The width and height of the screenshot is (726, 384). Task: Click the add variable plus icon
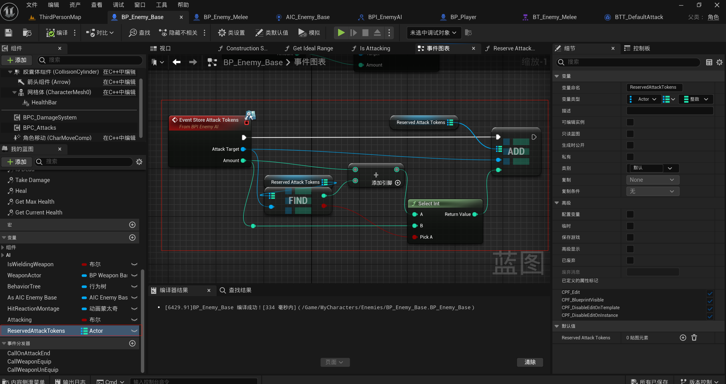point(132,238)
